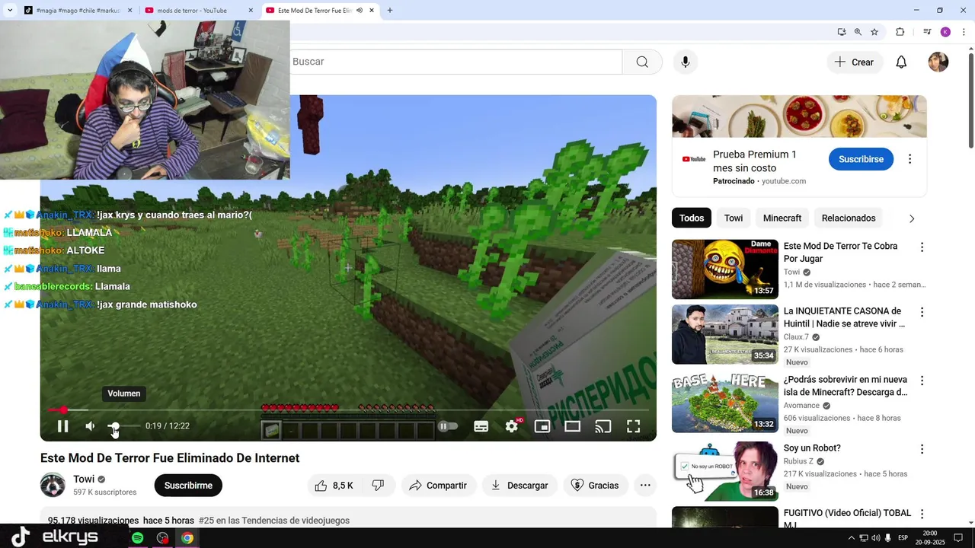Image resolution: width=975 pixels, height=548 pixels.
Task: Click the page vertical scrollbar
Action: point(971,101)
